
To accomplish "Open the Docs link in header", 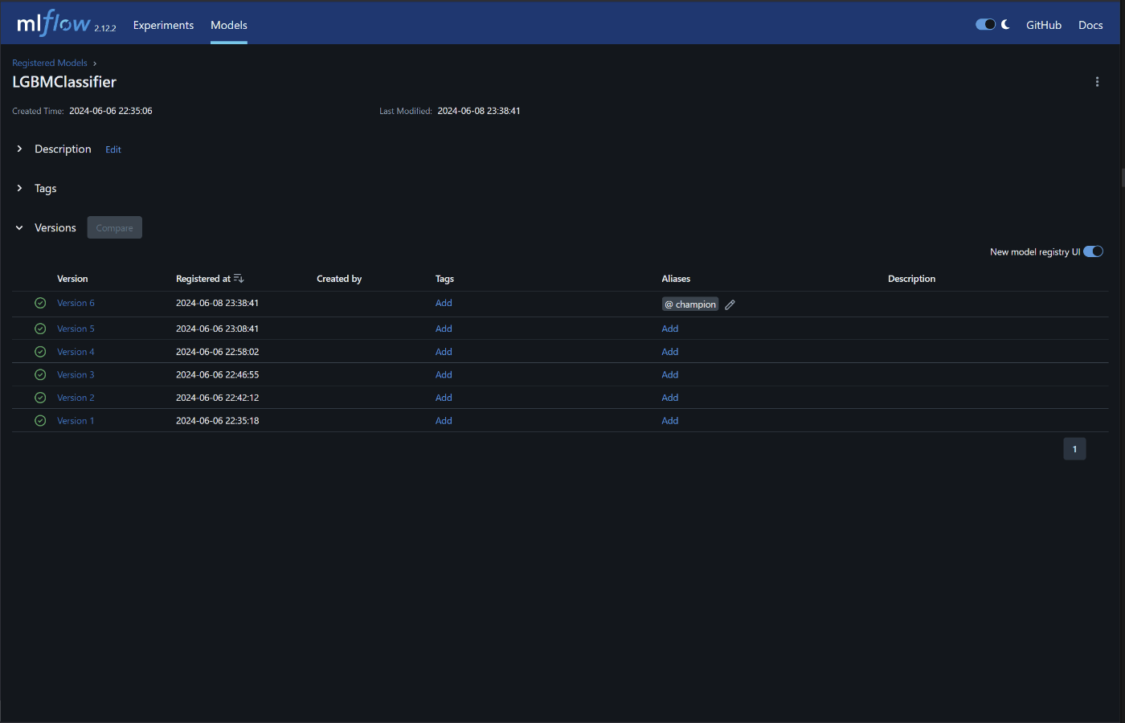I will coord(1090,25).
